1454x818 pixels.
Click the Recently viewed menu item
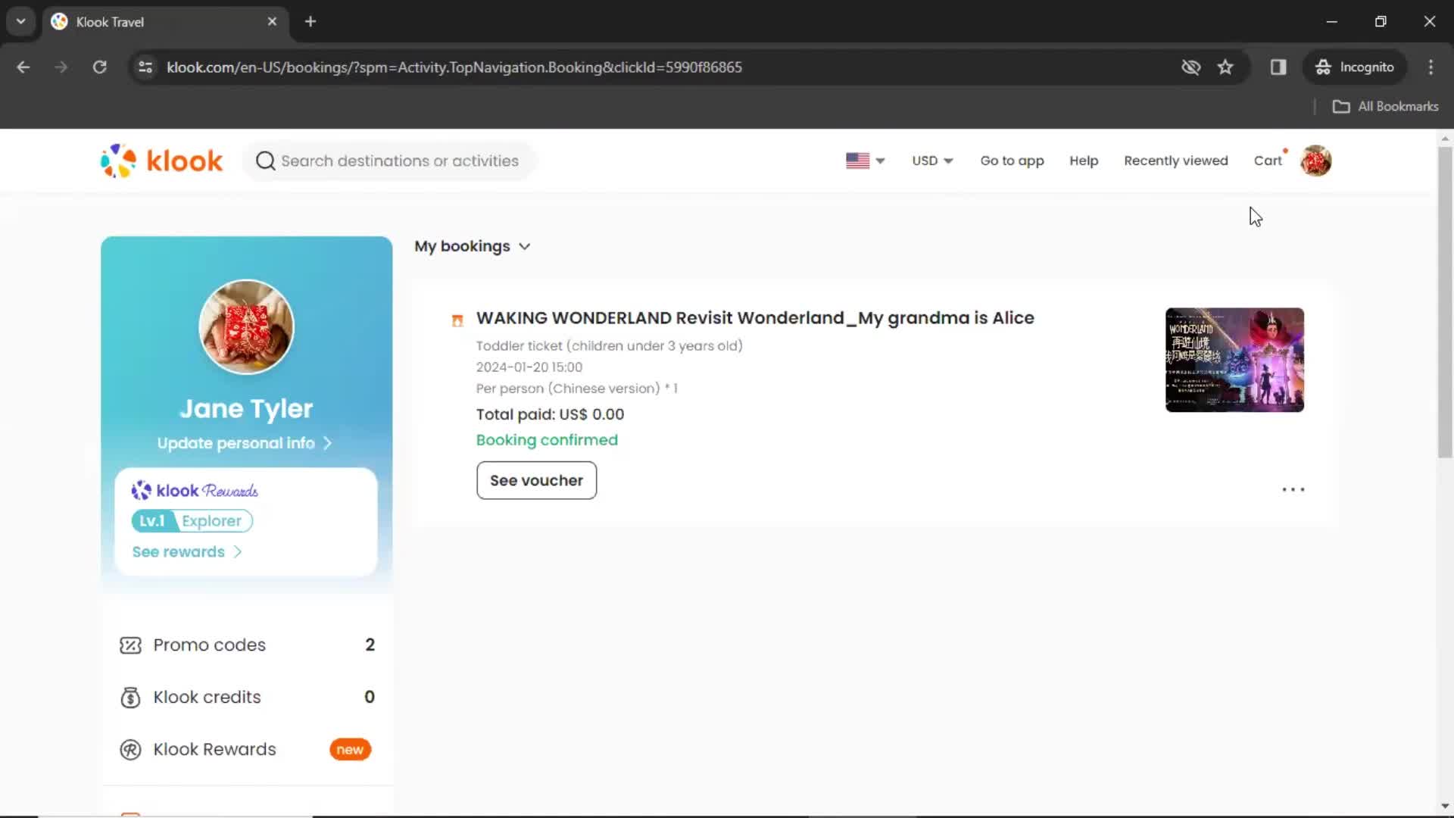pos(1176,161)
